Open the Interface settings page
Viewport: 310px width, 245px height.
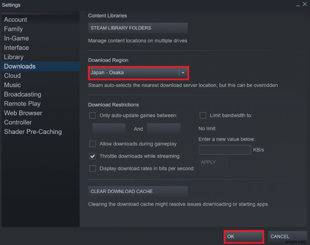tap(16, 47)
